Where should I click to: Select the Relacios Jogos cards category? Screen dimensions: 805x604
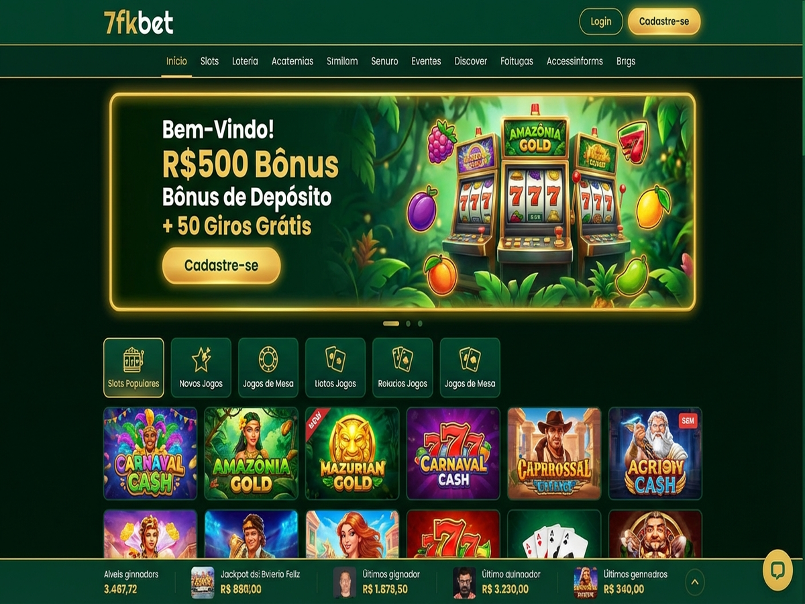[x=402, y=368]
